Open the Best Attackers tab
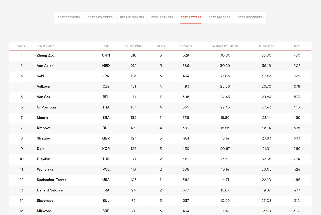The width and height of the screenshot is (321, 215). [100, 17]
